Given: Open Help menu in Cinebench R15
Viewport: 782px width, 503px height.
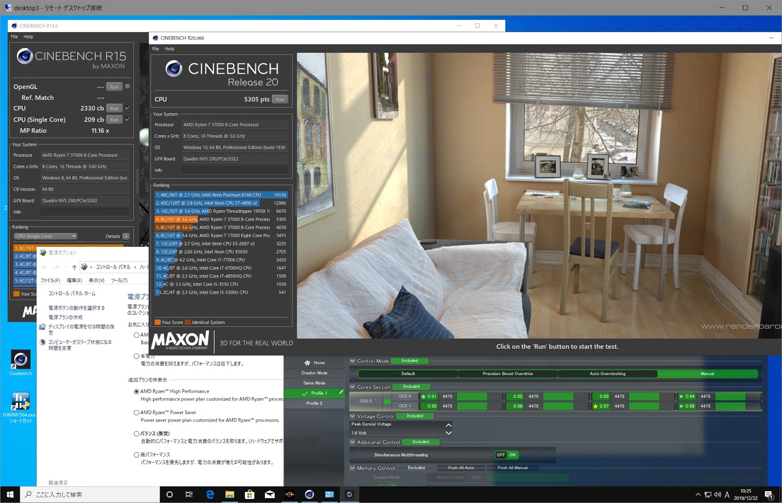Looking at the screenshot, I should (x=28, y=37).
